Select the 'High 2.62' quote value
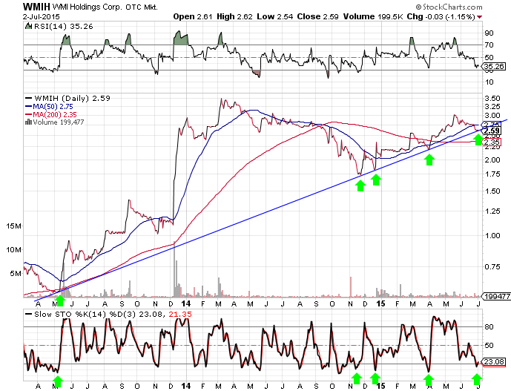The height and width of the screenshot is (391, 511). pyautogui.click(x=234, y=16)
